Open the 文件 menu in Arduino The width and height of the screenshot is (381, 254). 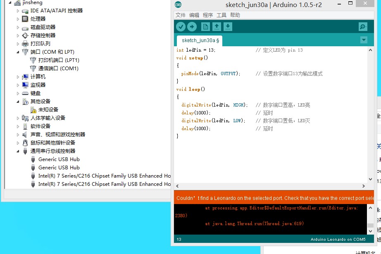point(181,15)
